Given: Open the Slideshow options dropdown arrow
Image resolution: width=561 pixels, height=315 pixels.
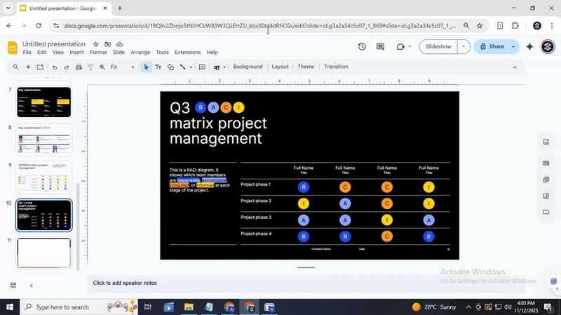Looking at the screenshot, I should (463, 47).
